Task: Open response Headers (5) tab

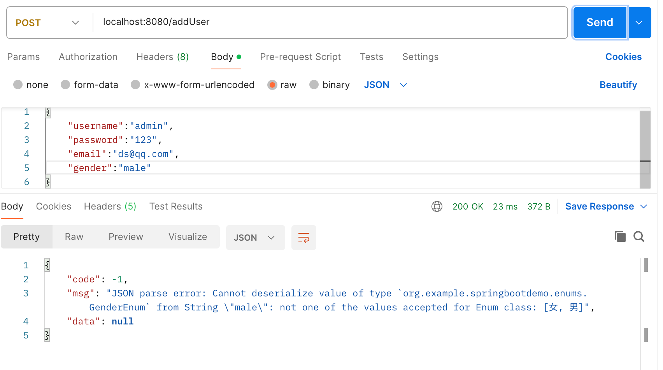Action: pyautogui.click(x=110, y=206)
